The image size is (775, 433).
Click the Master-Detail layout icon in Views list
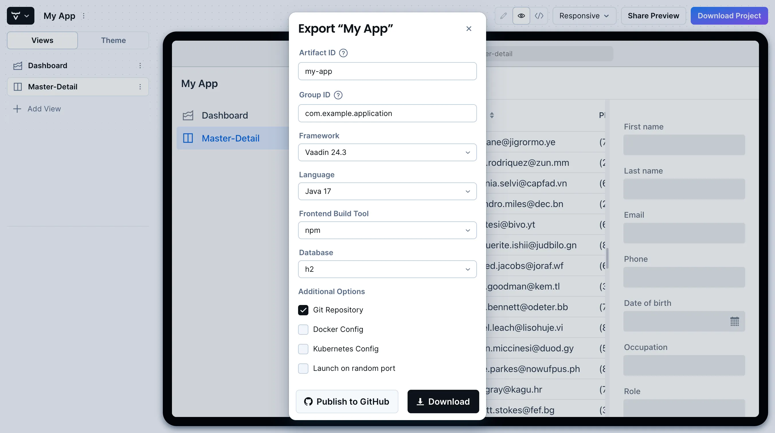coord(18,86)
